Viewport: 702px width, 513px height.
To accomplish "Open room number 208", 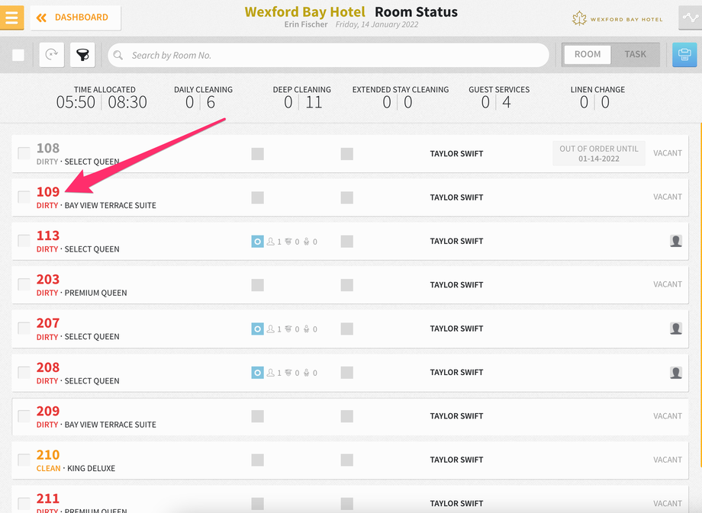I will (x=48, y=367).
